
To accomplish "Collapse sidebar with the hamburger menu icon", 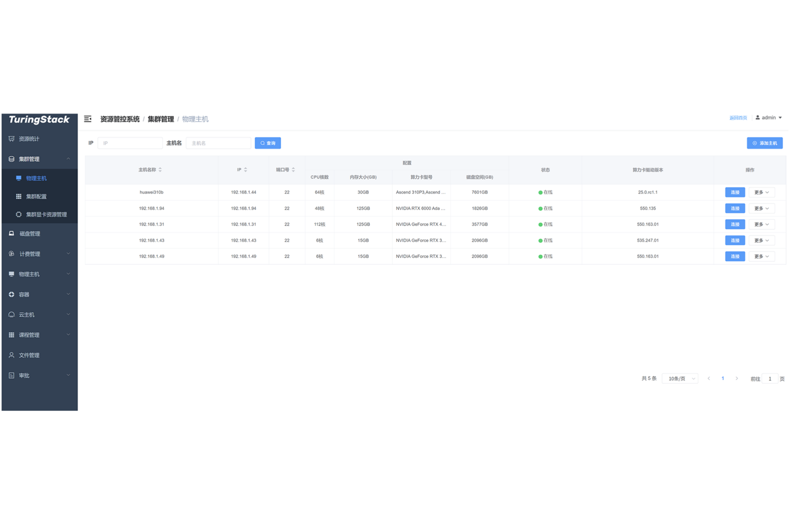I will pyautogui.click(x=88, y=119).
